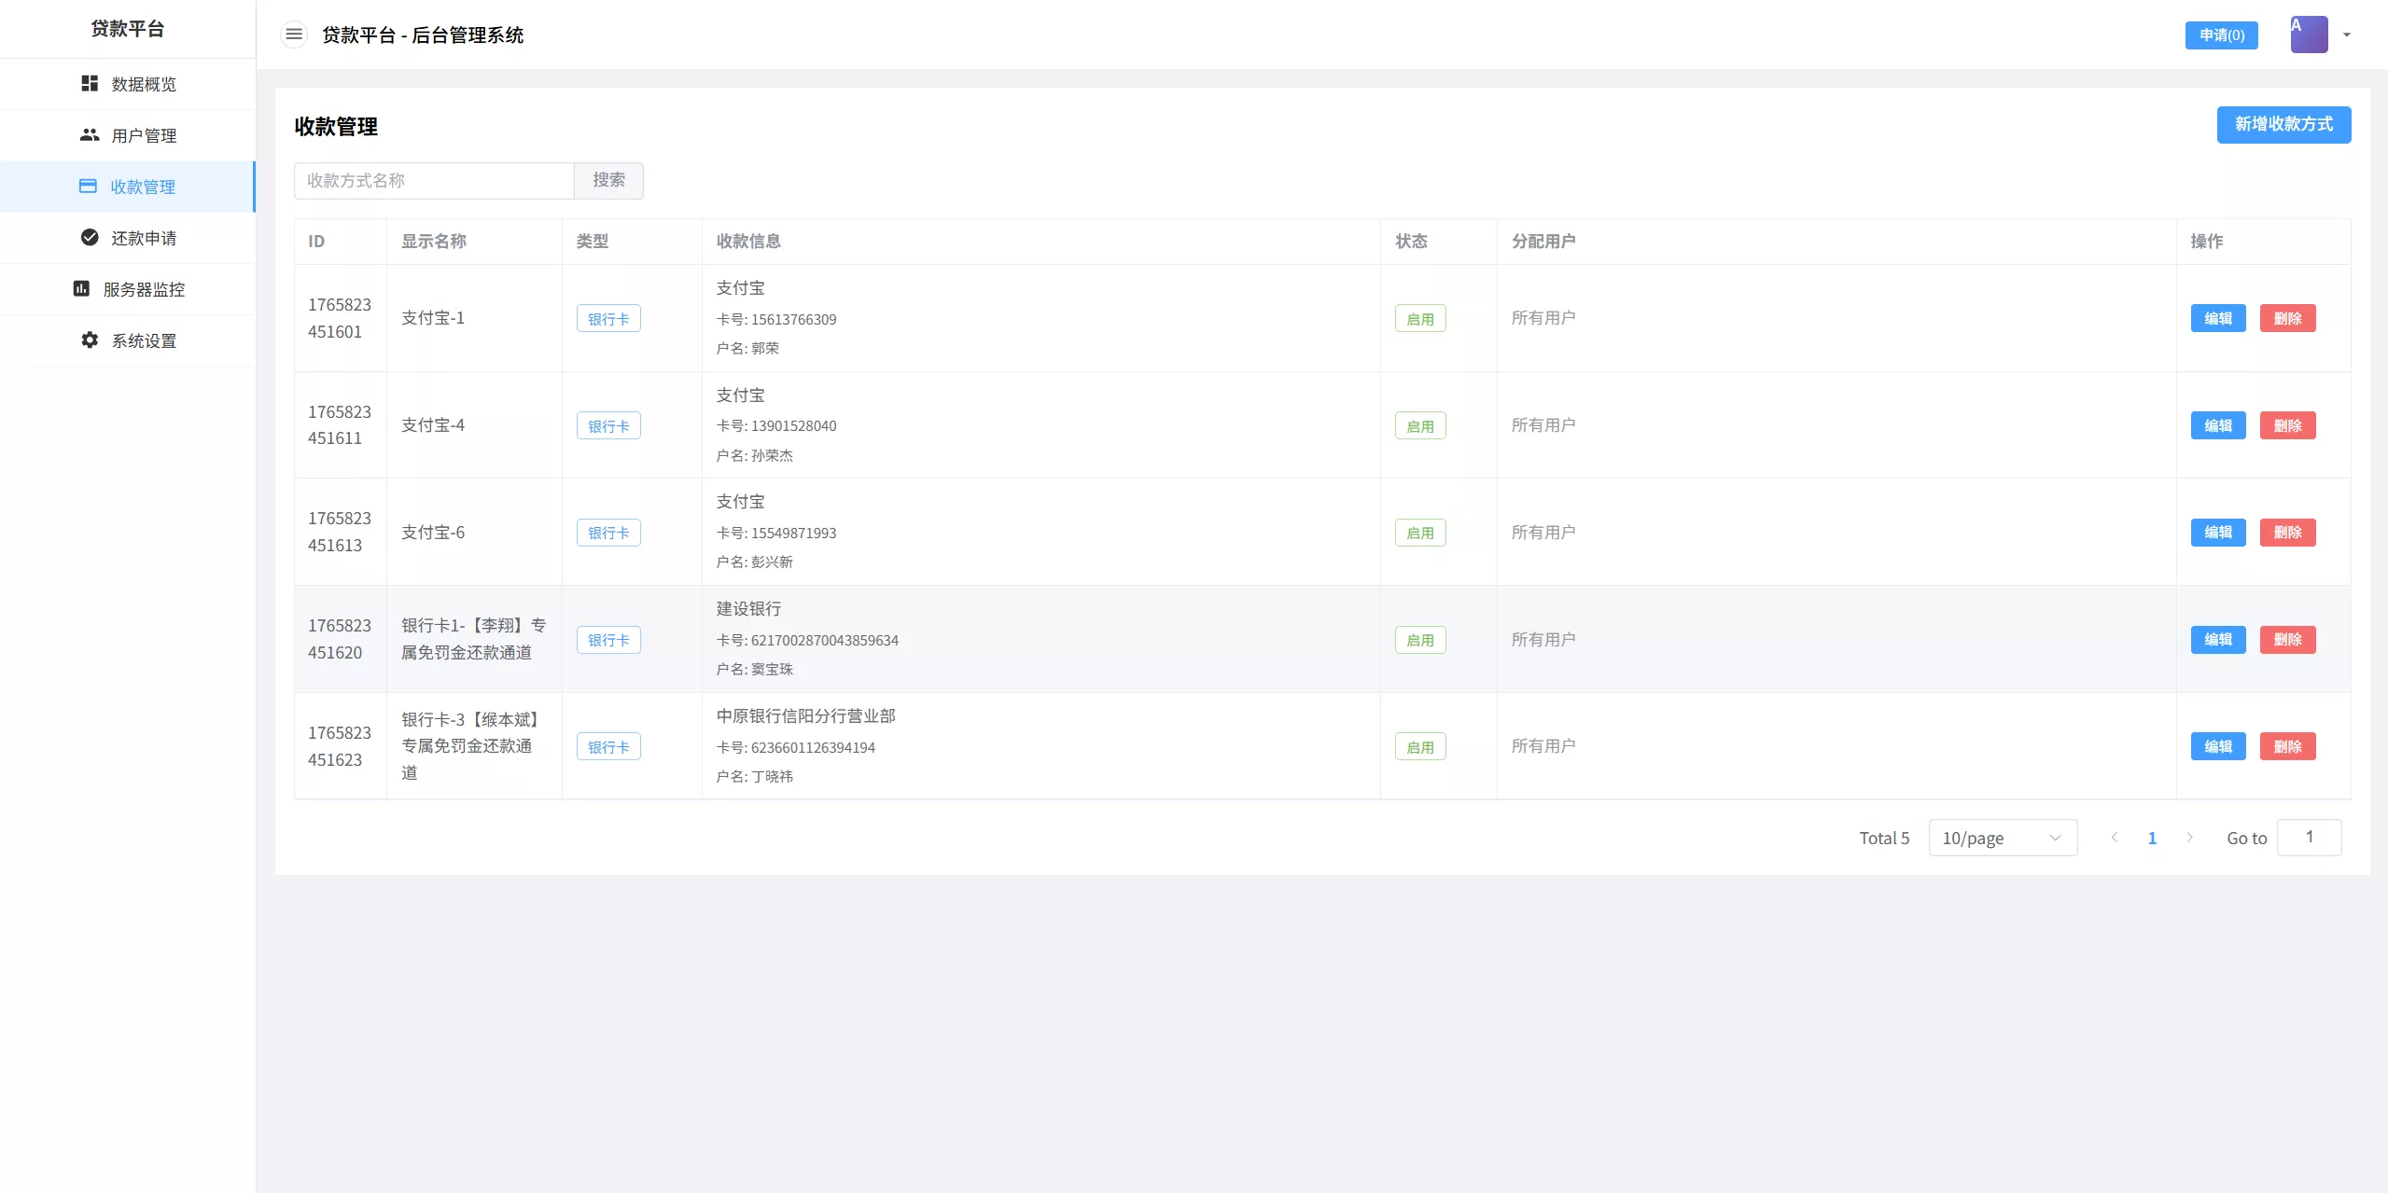Open the 10/page page size dropdown
The image size is (2388, 1193).
click(2002, 837)
